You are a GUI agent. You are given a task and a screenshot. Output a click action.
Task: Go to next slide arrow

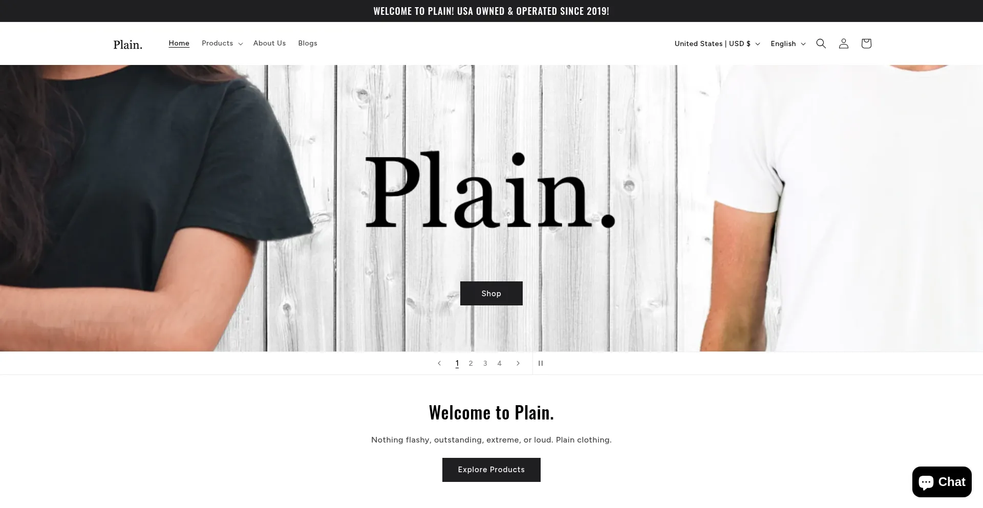[x=518, y=363]
